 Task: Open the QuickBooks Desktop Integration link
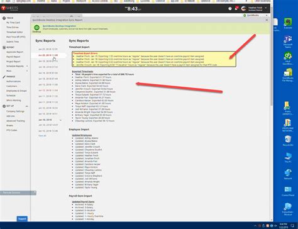pos(59,26)
